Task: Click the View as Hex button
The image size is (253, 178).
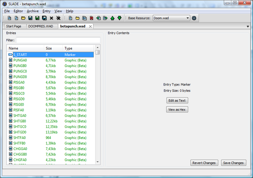Action: 177,109
